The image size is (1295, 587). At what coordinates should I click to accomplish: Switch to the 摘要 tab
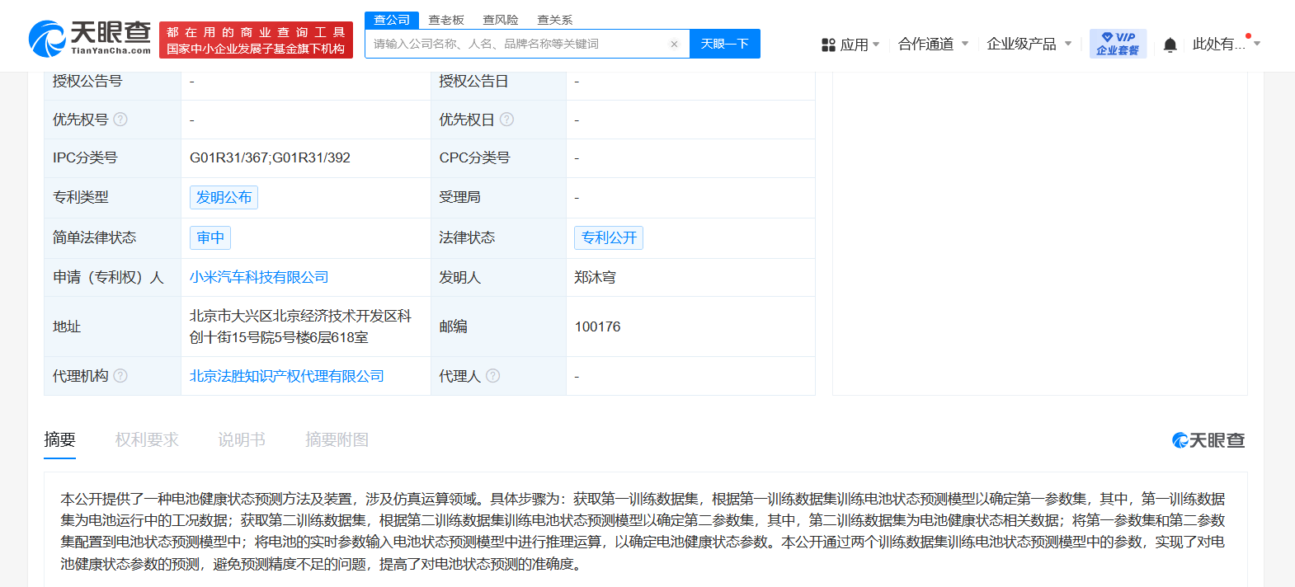[59, 440]
